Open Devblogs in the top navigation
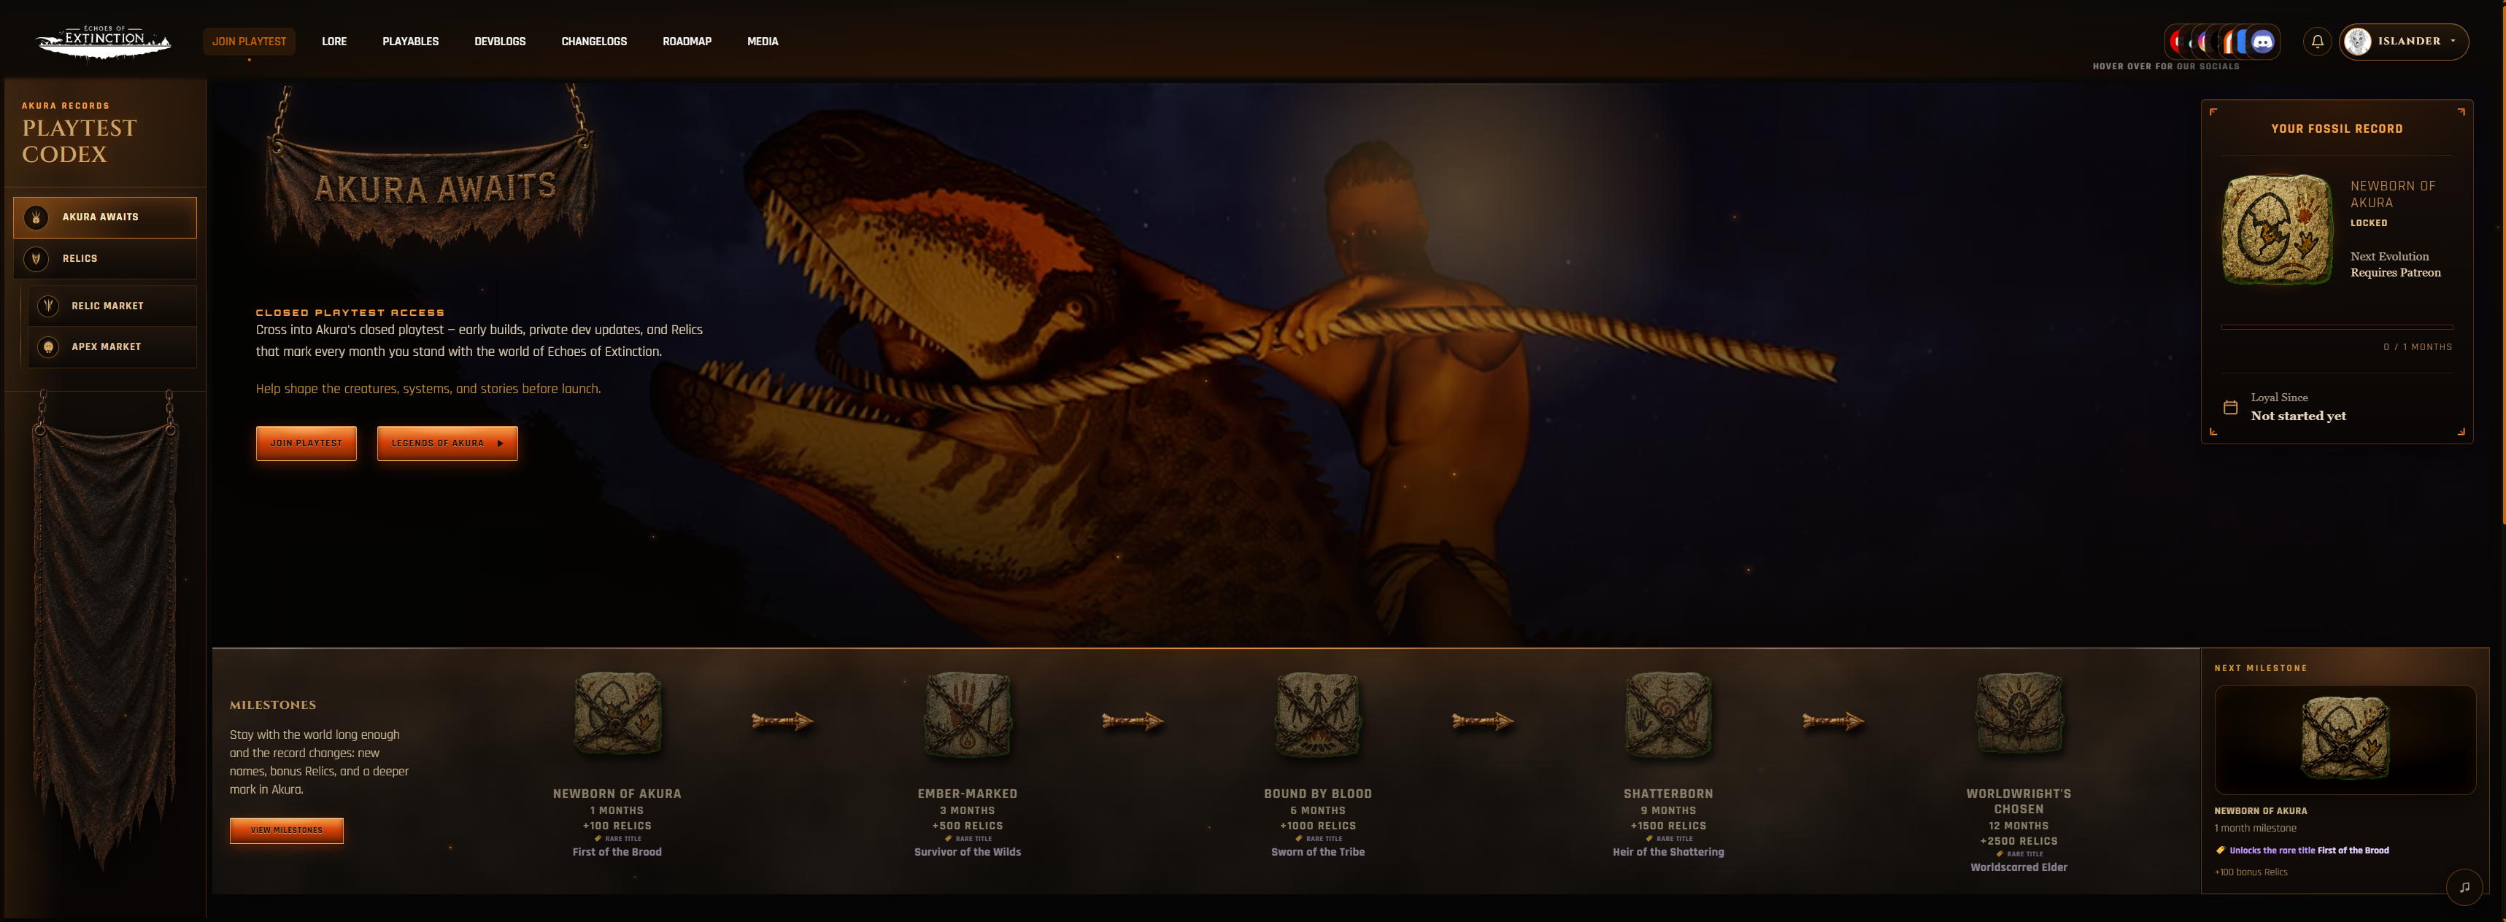2506x922 pixels. click(x=500, y=42)
